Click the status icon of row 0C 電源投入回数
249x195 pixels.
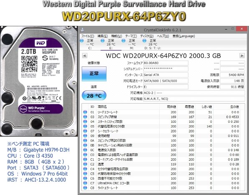point(85,150)
